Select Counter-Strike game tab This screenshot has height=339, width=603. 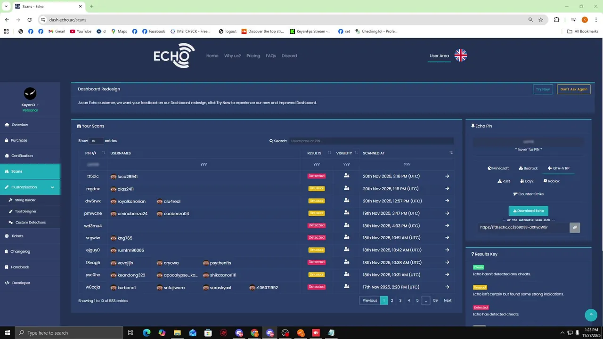click(528, 194)
